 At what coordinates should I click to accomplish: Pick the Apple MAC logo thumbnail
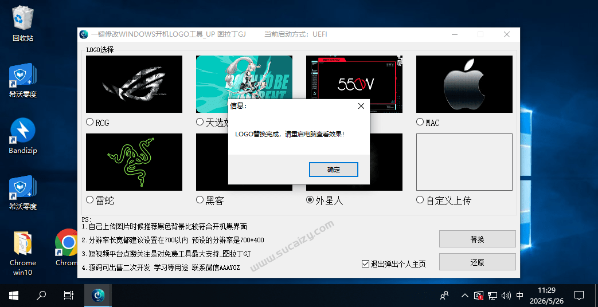pyautogui.click(x=464, y=84)
